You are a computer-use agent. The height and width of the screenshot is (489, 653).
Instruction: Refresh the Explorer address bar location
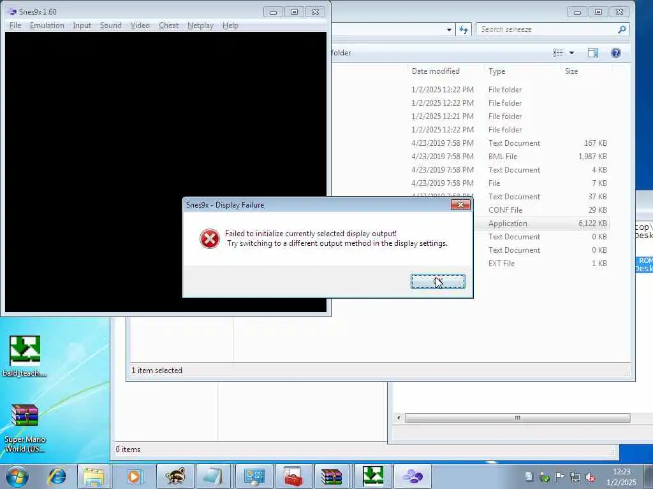464,29
